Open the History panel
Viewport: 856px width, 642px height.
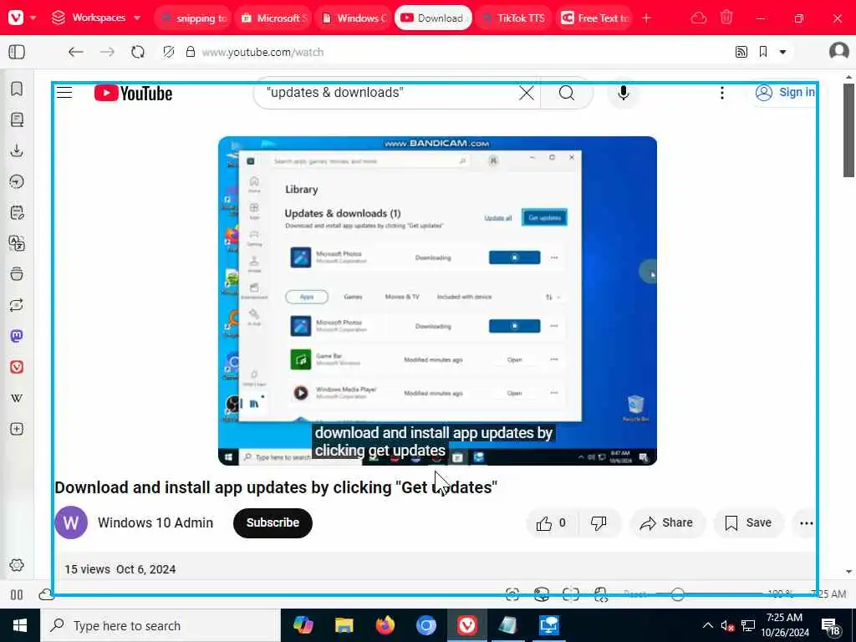(x=17, y=181)
